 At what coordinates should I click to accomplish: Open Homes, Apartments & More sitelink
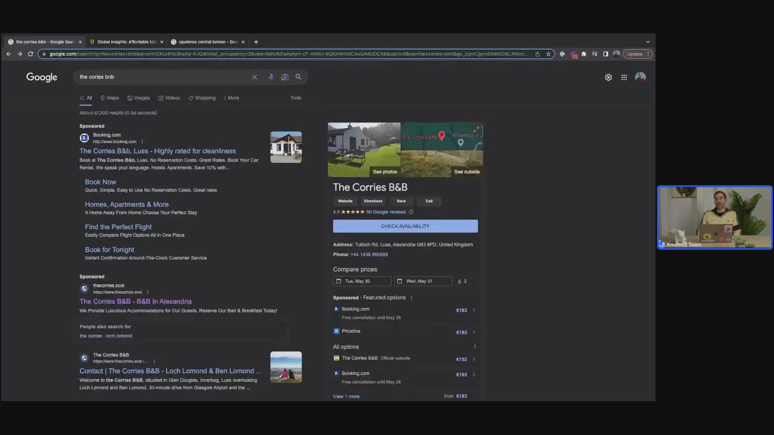[127, 205]
